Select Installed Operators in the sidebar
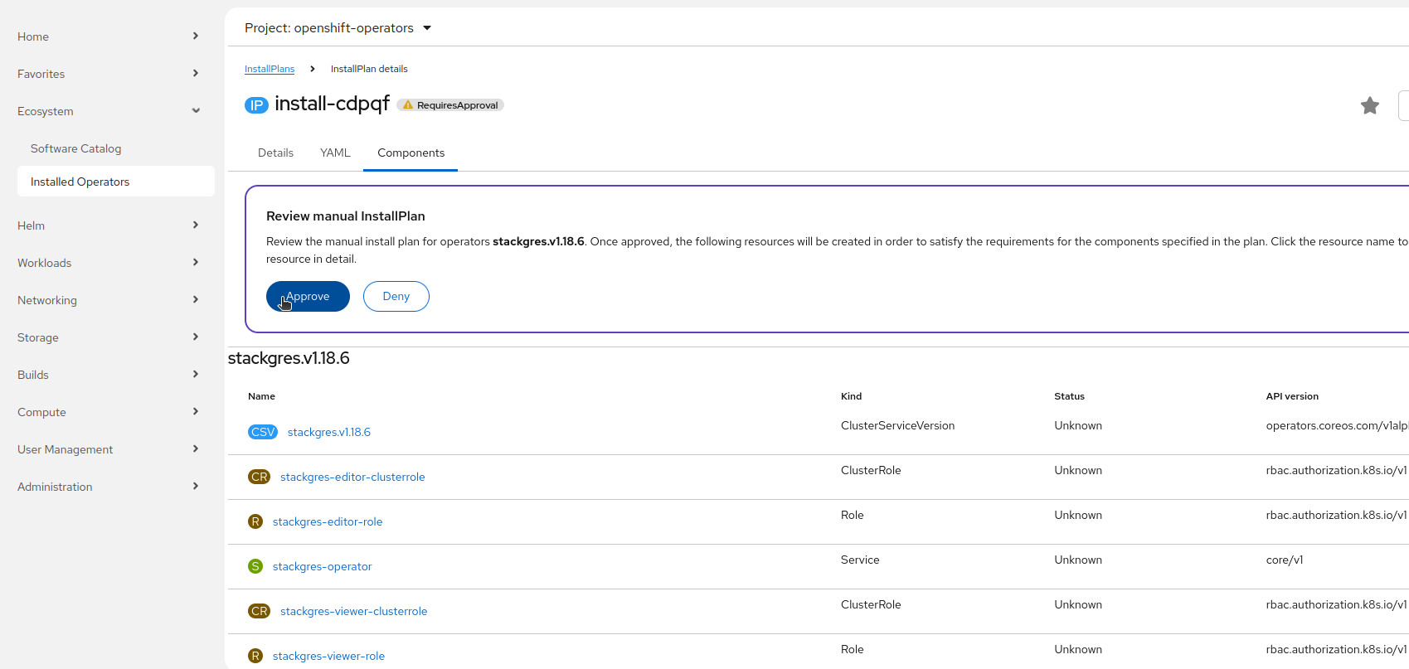The height and width of the screenshot is (669, 1409). (116, 182)
